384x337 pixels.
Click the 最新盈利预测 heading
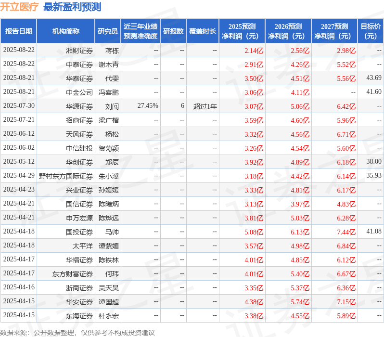coord(72,7)
